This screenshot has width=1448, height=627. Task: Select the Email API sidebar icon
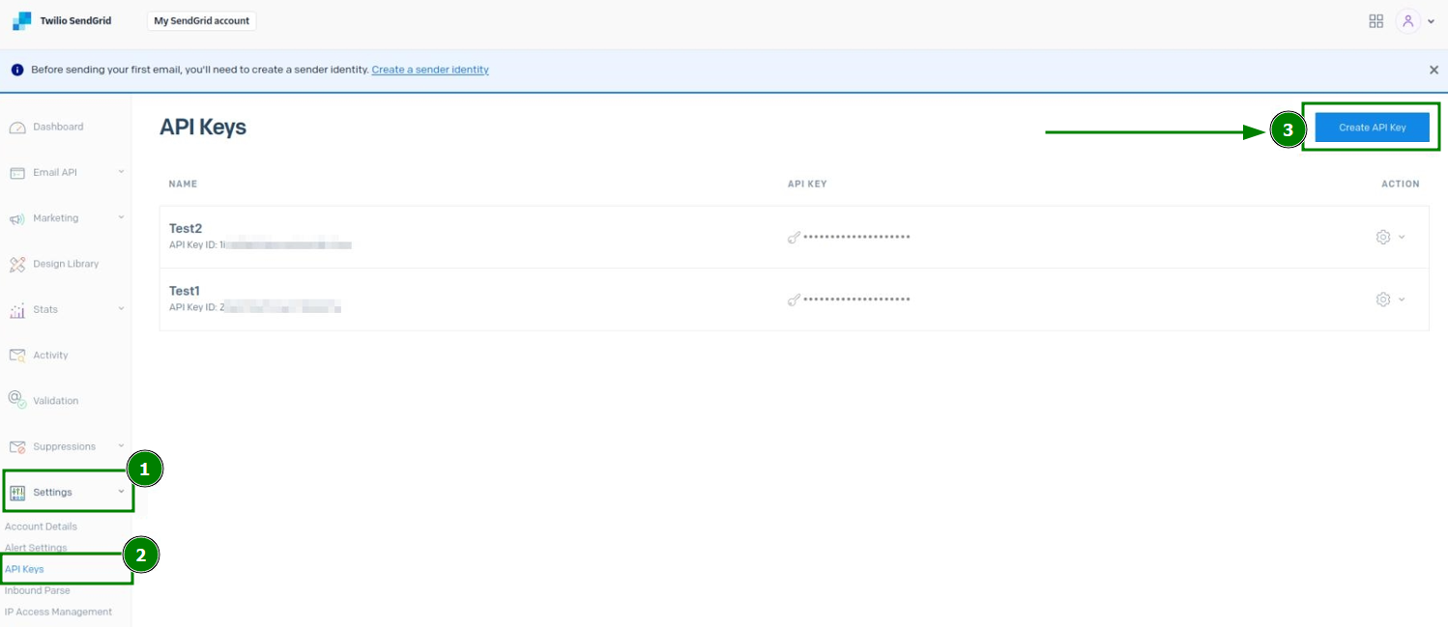17,172
